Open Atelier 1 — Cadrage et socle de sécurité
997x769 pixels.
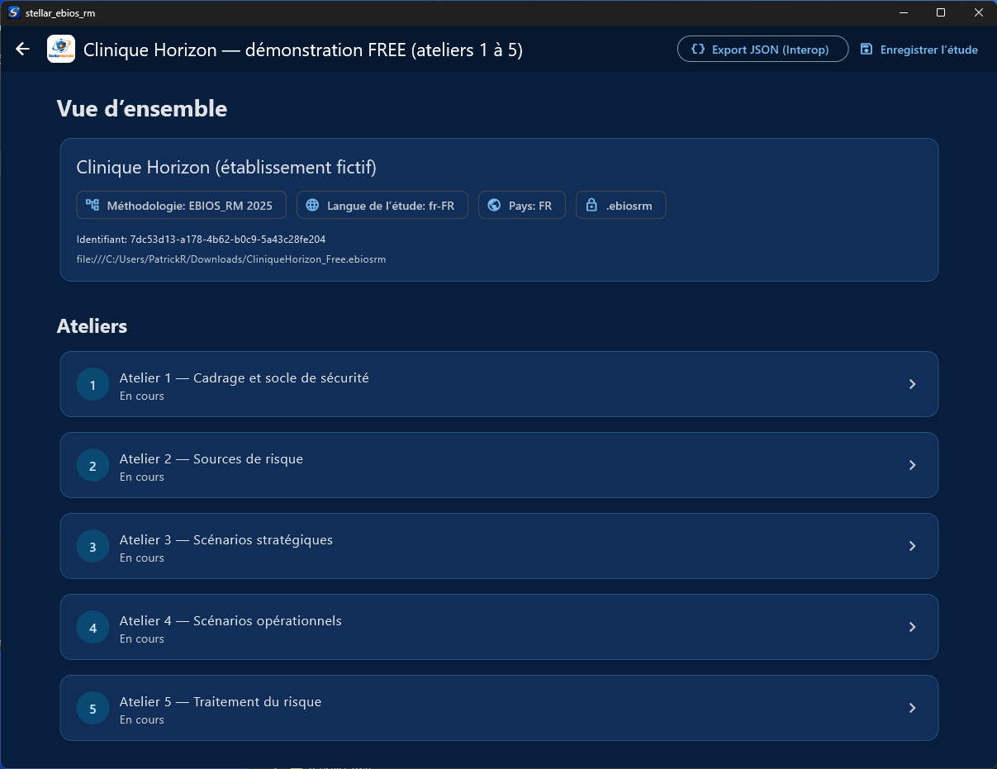[499, 384]
